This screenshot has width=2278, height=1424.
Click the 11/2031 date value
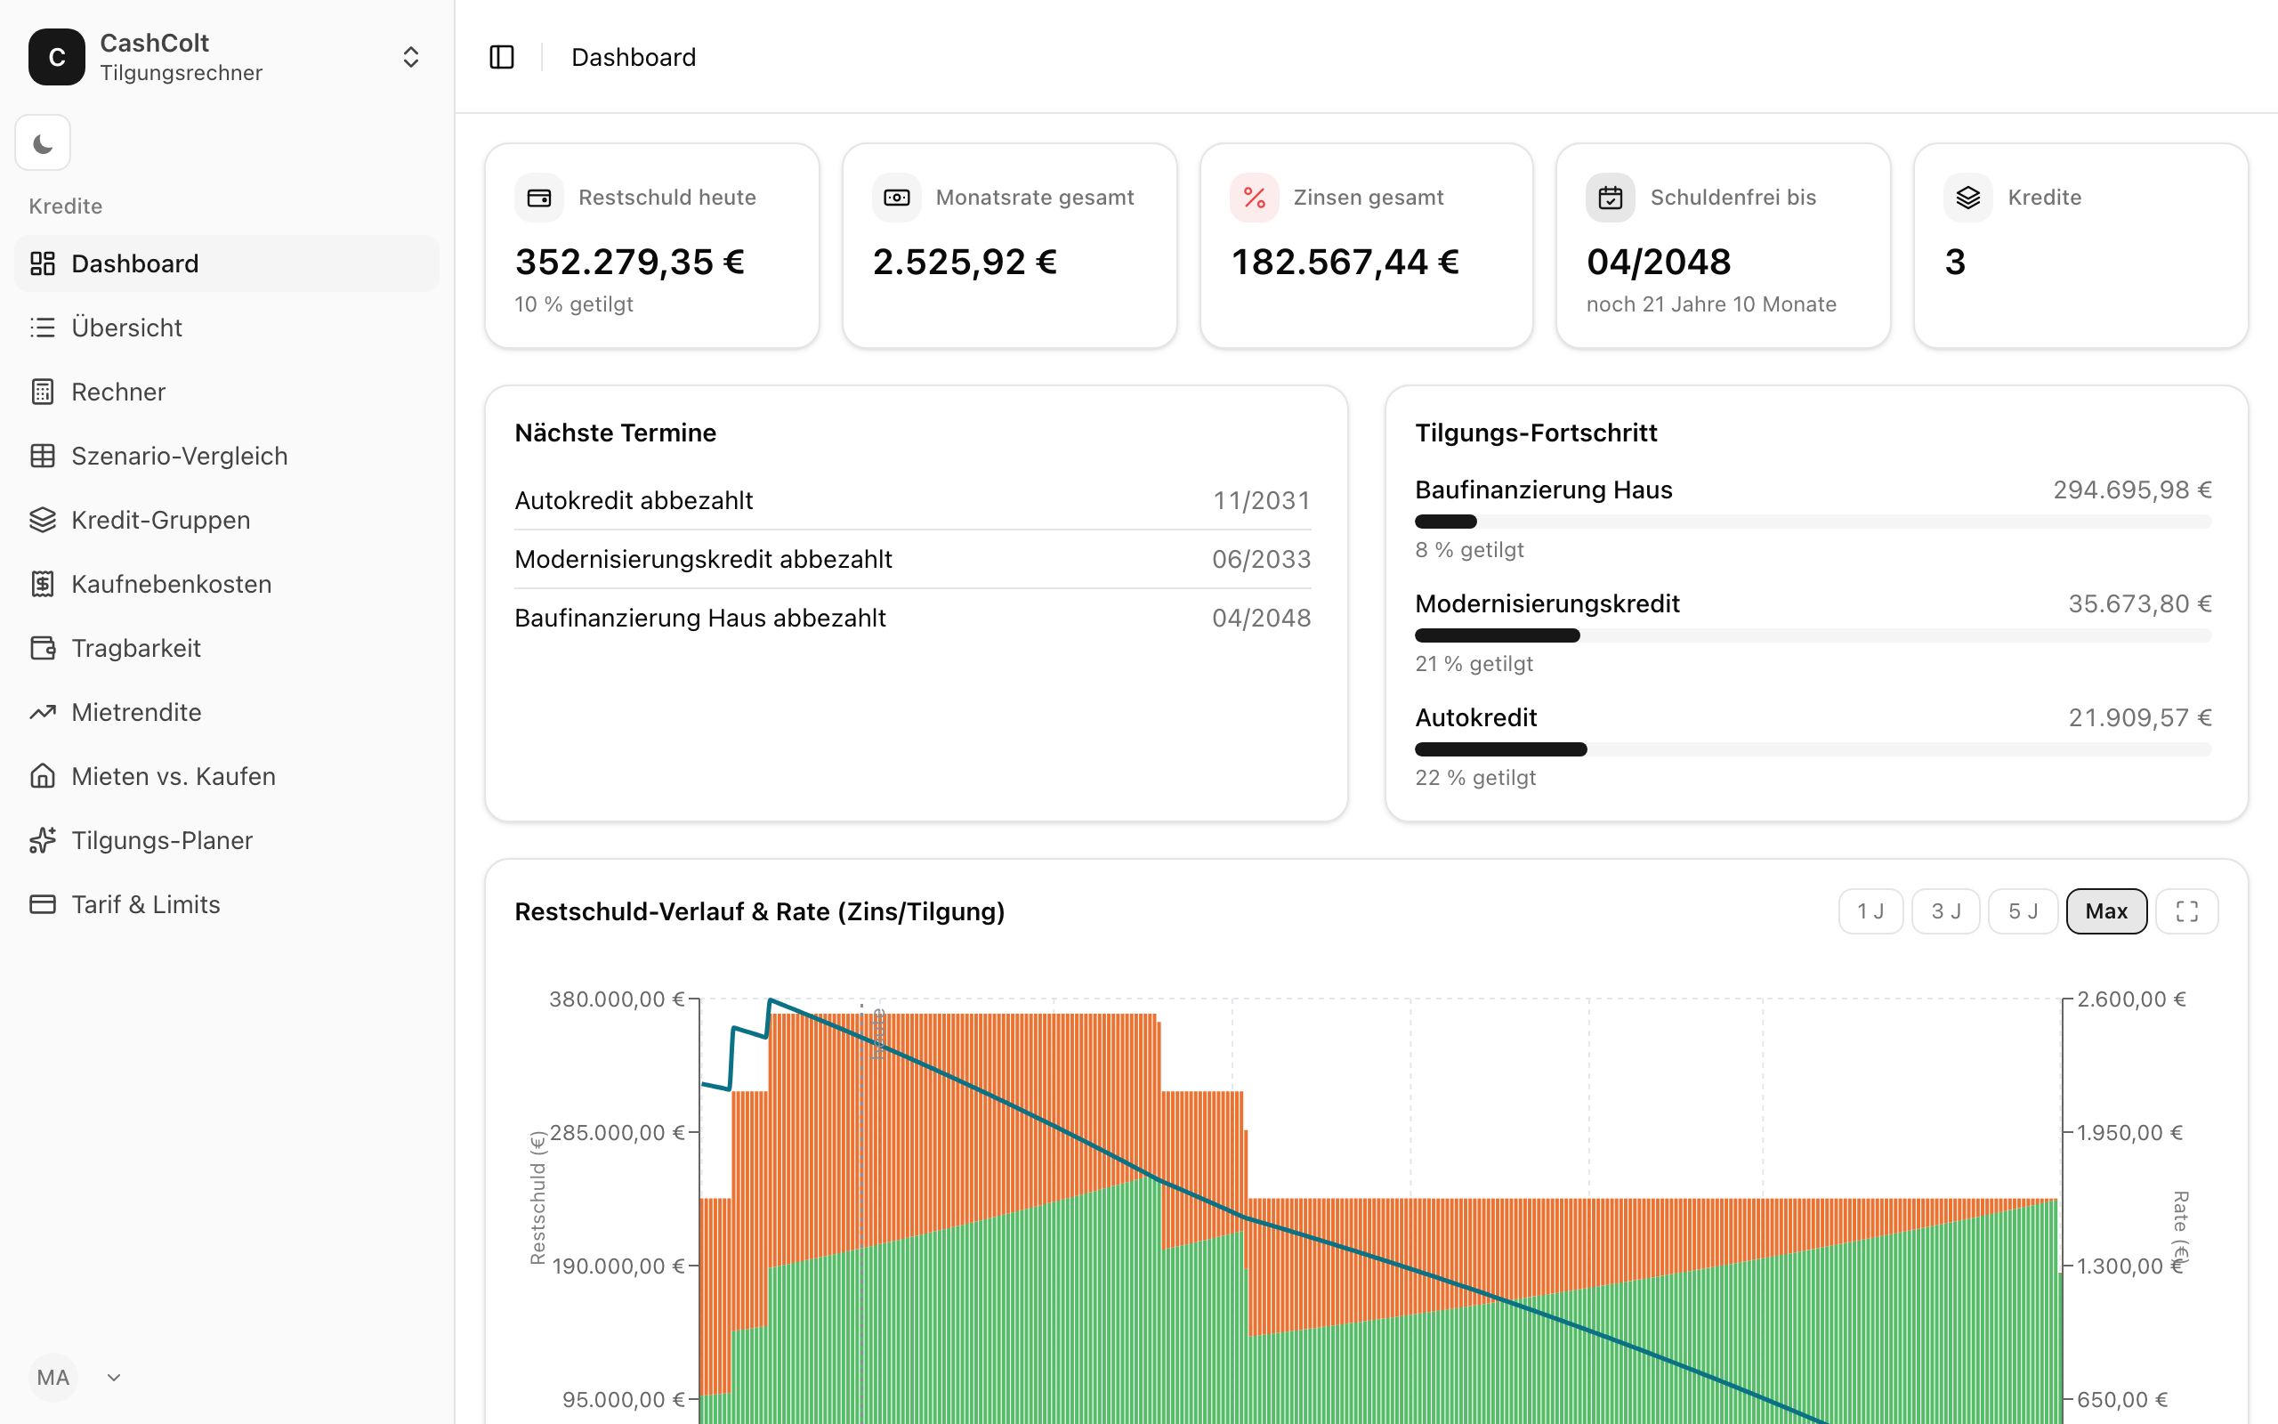tap(1262, 500)
